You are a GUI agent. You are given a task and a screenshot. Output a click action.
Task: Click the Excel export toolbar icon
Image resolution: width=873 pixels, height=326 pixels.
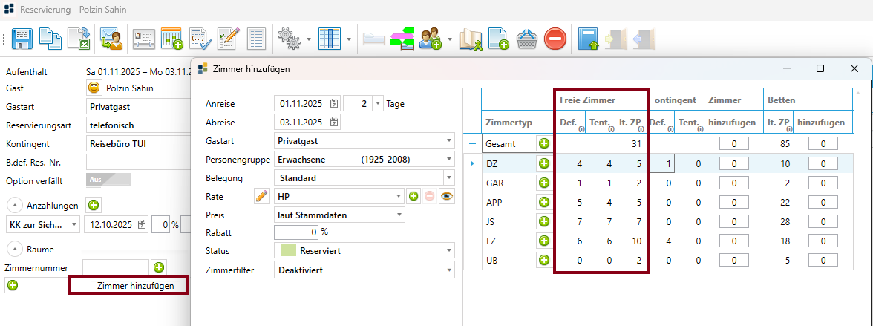click(x=78, y=39)
